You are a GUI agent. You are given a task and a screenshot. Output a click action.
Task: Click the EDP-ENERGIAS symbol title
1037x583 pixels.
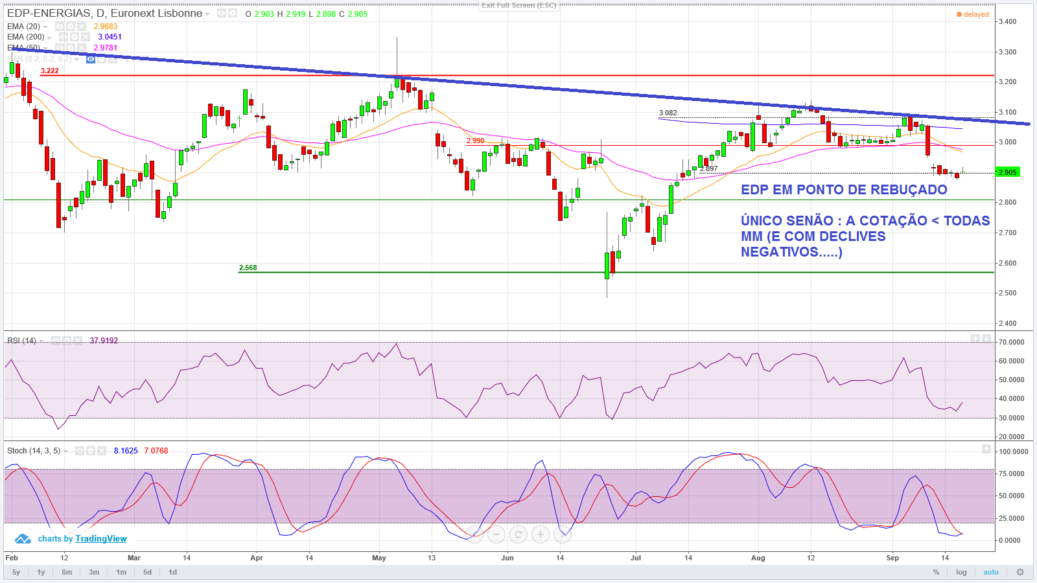pos(104,14)
